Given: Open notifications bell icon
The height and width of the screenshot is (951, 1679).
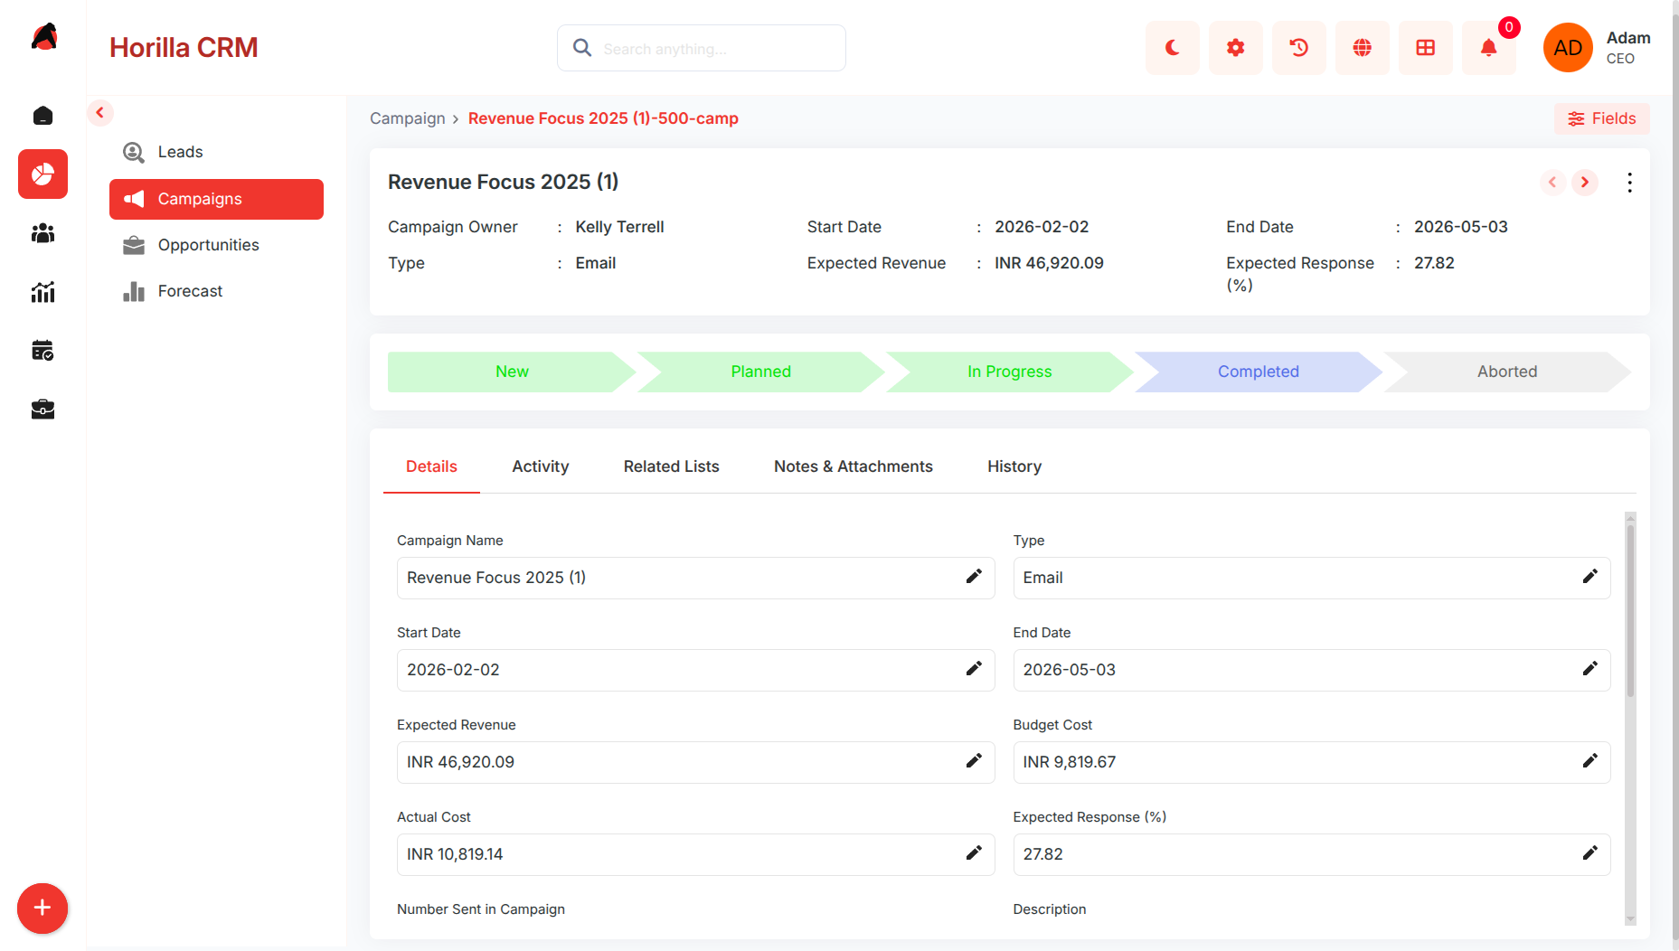Looking at the screenshot, I should (x=1489, y=48).
